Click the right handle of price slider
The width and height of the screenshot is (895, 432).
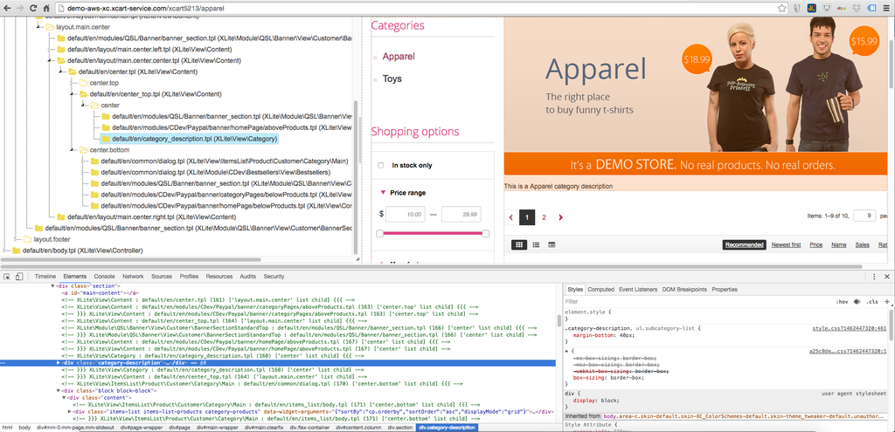click(486, 234)
